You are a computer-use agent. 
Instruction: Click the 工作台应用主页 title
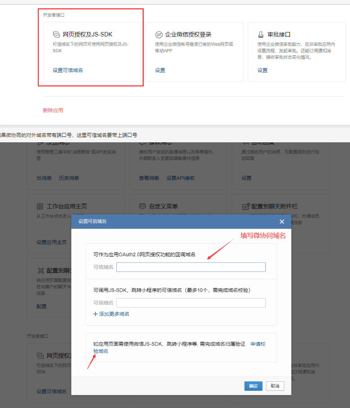pos(67,206)
